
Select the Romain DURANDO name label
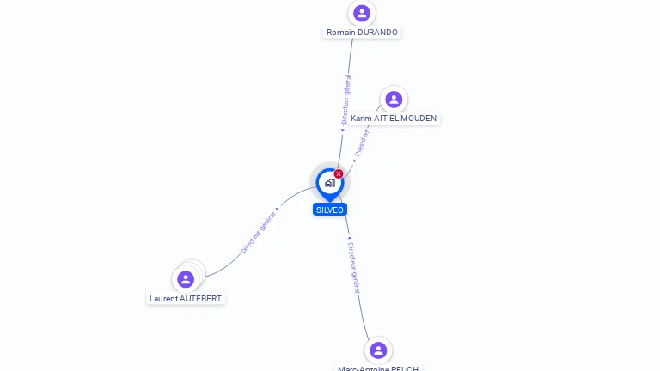[x=362, y=33]
